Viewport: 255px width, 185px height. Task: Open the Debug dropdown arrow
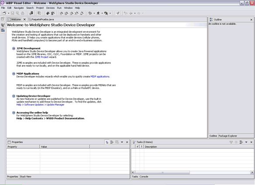tap(94, 14)
